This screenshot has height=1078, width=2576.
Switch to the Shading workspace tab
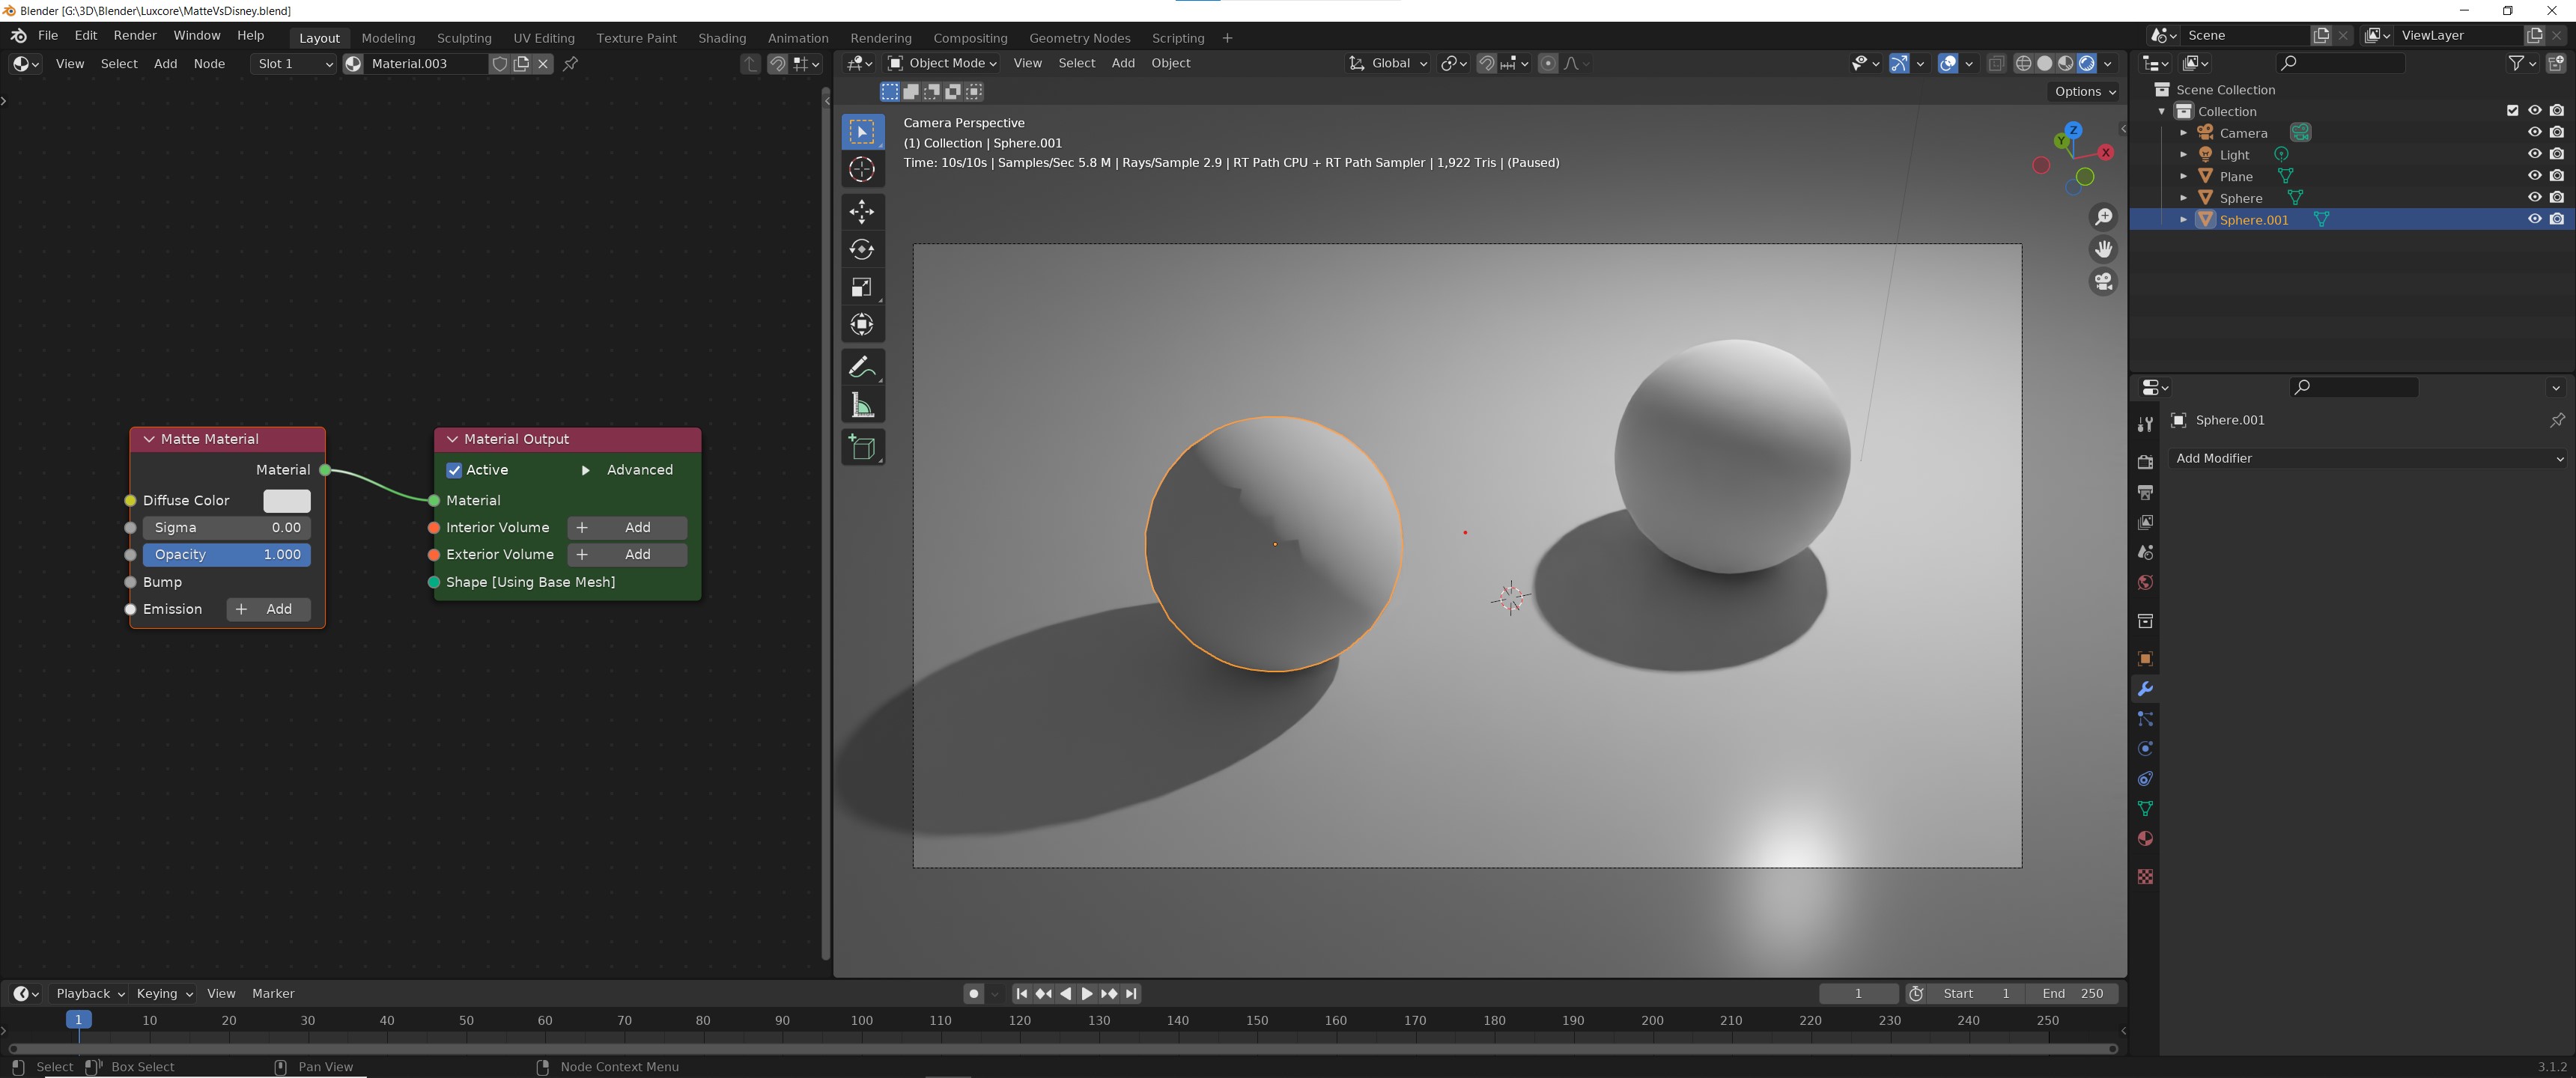(x=721, y=38)
